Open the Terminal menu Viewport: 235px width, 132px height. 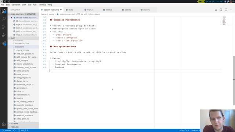[x=42, y=5]
